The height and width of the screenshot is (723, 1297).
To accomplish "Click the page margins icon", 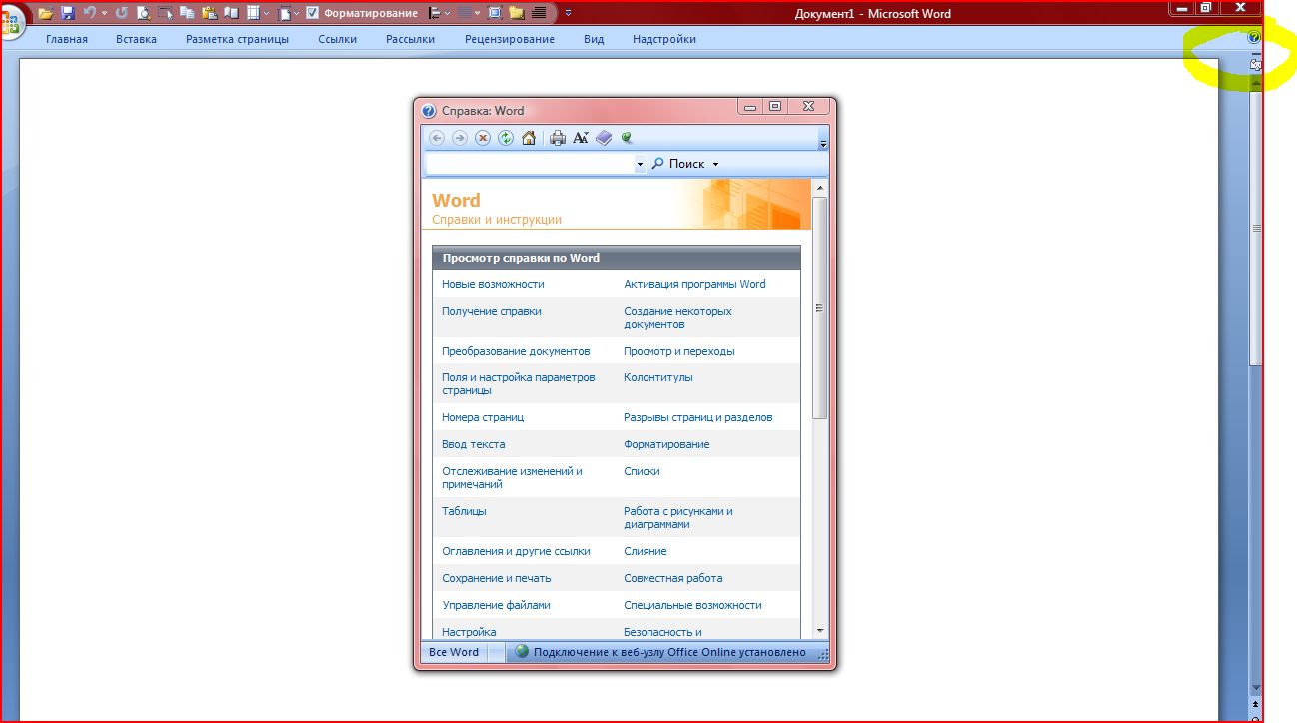I will [283, 14].
